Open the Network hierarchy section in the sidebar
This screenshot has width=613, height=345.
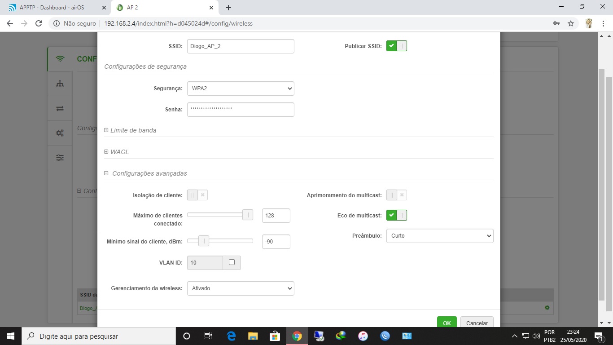60,84
